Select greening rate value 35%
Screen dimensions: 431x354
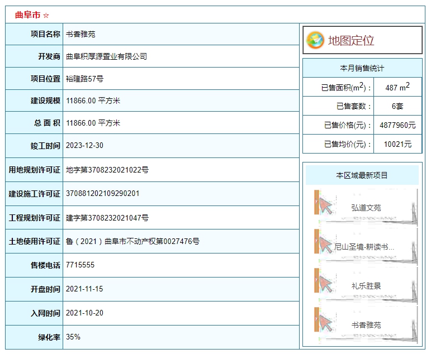(x=73, y=337)
